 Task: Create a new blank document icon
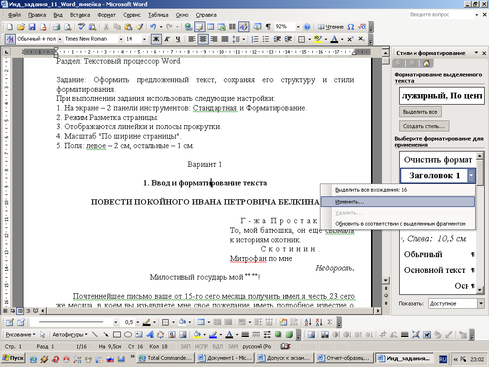10,27
